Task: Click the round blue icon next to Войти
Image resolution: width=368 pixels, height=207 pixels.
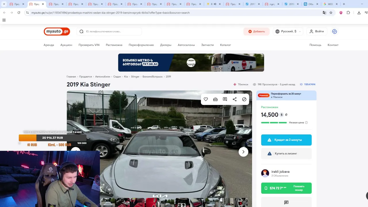Action: 334,31
